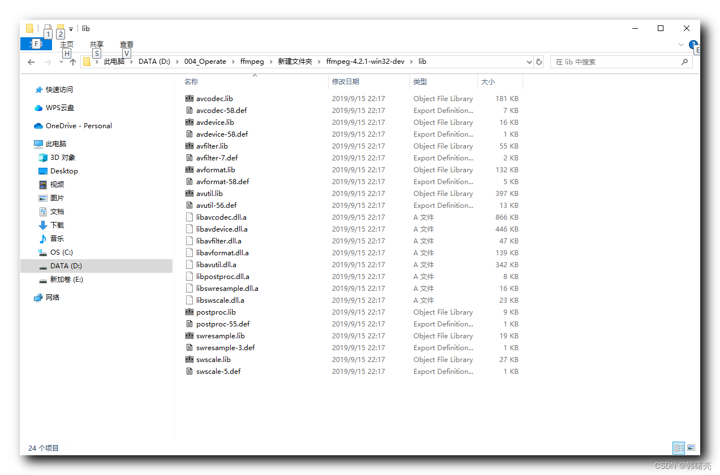The width and height of the screenshot is (720, 475).
Task: Click the back navigation arrow
Action: [31, 62]
